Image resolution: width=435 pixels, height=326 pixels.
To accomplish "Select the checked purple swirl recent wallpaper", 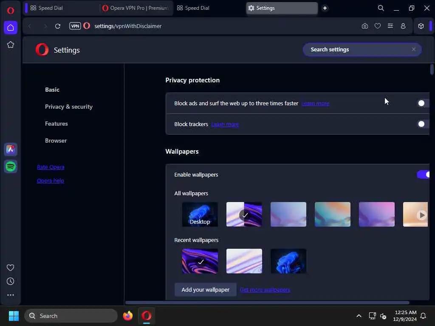I will (200, 261).
